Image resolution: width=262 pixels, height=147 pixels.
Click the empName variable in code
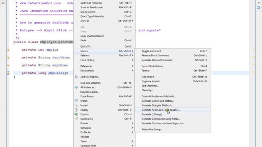pos(59,65)
